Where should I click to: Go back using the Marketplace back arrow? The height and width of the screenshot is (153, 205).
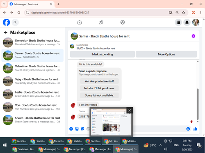[x=6, y=32]
